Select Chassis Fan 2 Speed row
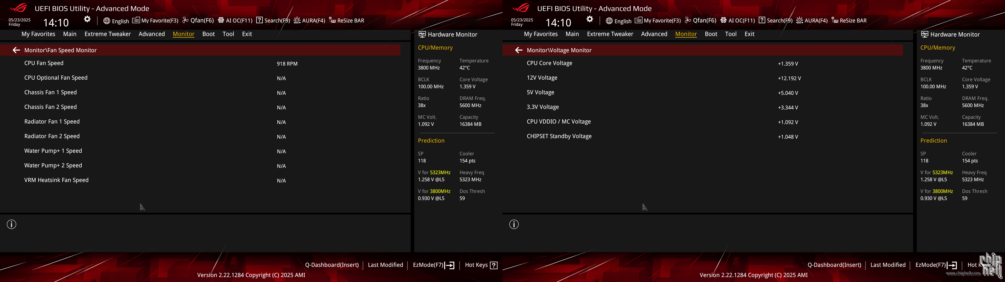 pyautogui.click(x=200, y=107)
